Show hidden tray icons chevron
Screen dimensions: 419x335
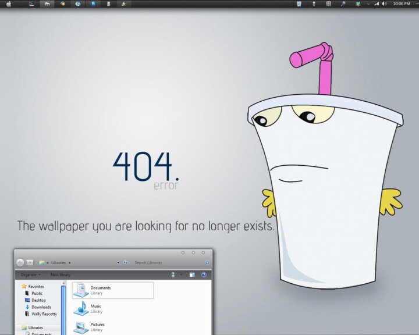point(368,3)
